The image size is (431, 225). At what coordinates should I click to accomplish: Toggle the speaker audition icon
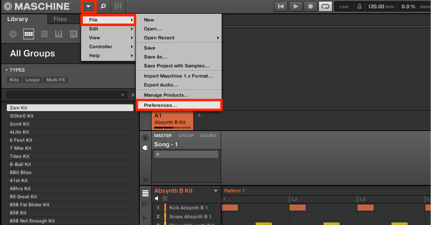tap(157, 198)
